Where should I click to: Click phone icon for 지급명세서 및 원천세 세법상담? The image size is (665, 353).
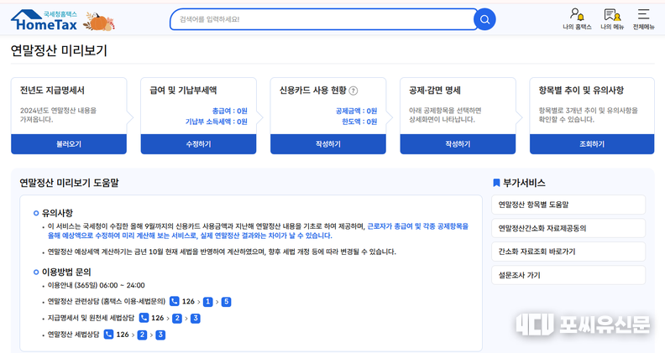point(144,318)
